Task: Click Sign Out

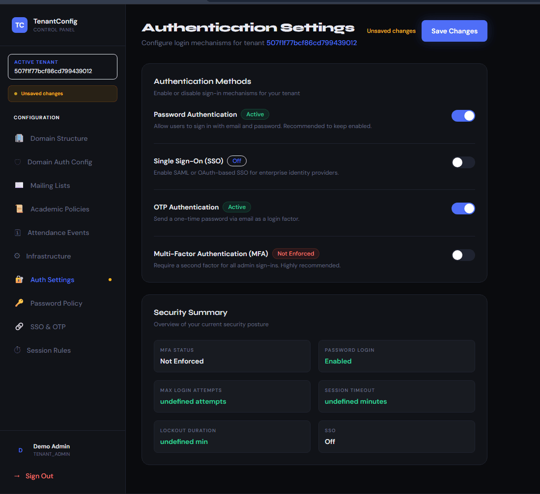Action: tap(39, 476)
